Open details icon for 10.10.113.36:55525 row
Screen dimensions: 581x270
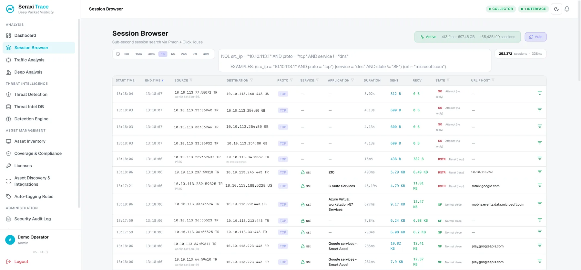(x=540, y=232)
